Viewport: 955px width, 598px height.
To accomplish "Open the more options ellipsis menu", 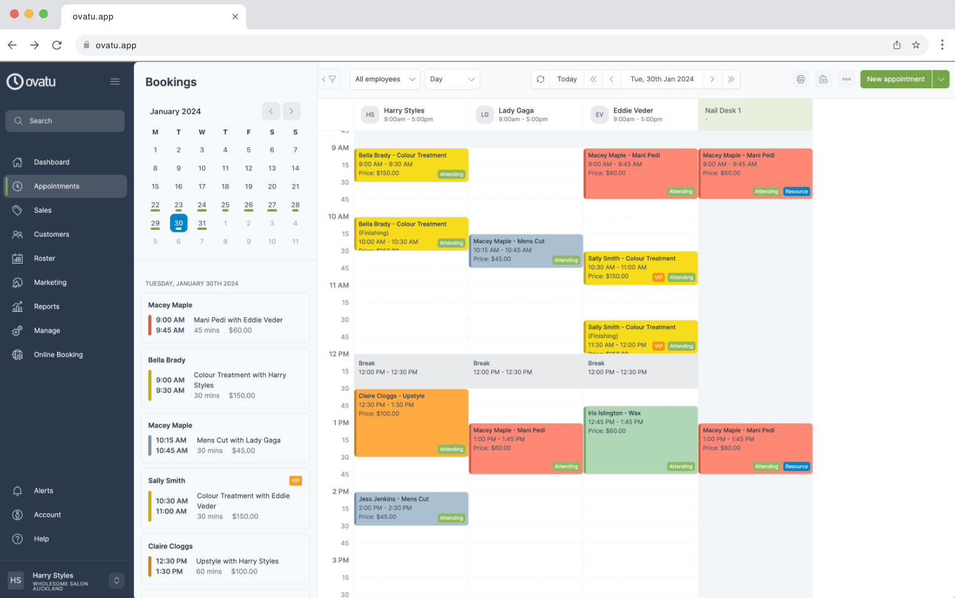I will [847, 80].
